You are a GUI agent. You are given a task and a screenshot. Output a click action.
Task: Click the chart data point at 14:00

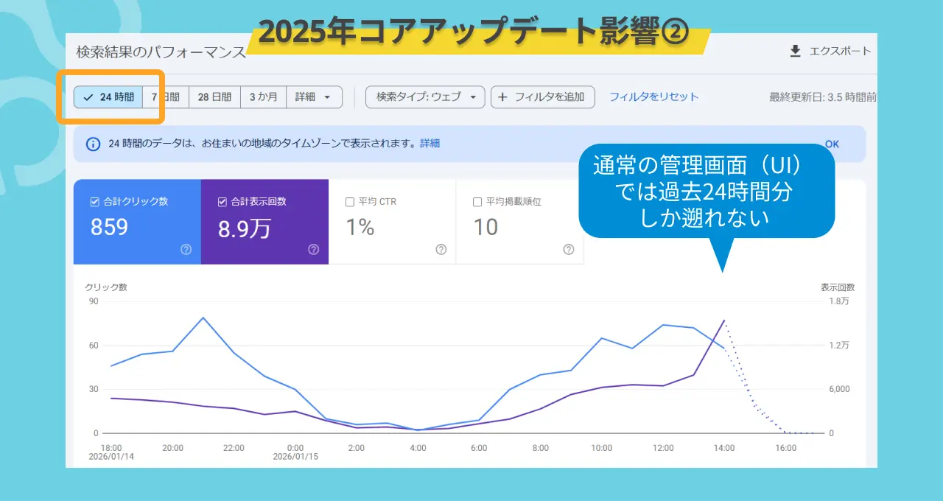click(x=724, y=321)
